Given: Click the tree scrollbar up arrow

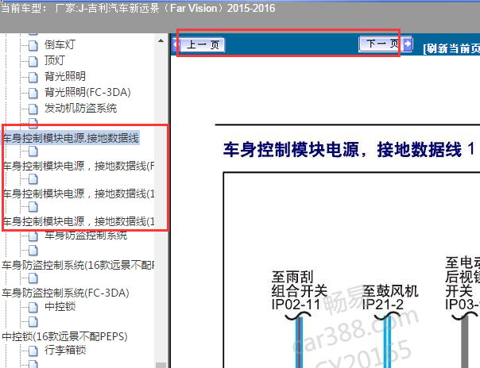Looking at the screenshot, I should pyautogui.click(x=161, y=40).
